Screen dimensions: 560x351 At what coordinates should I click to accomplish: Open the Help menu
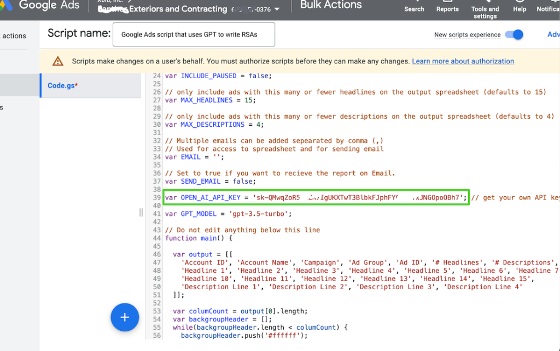click(520, 7)
